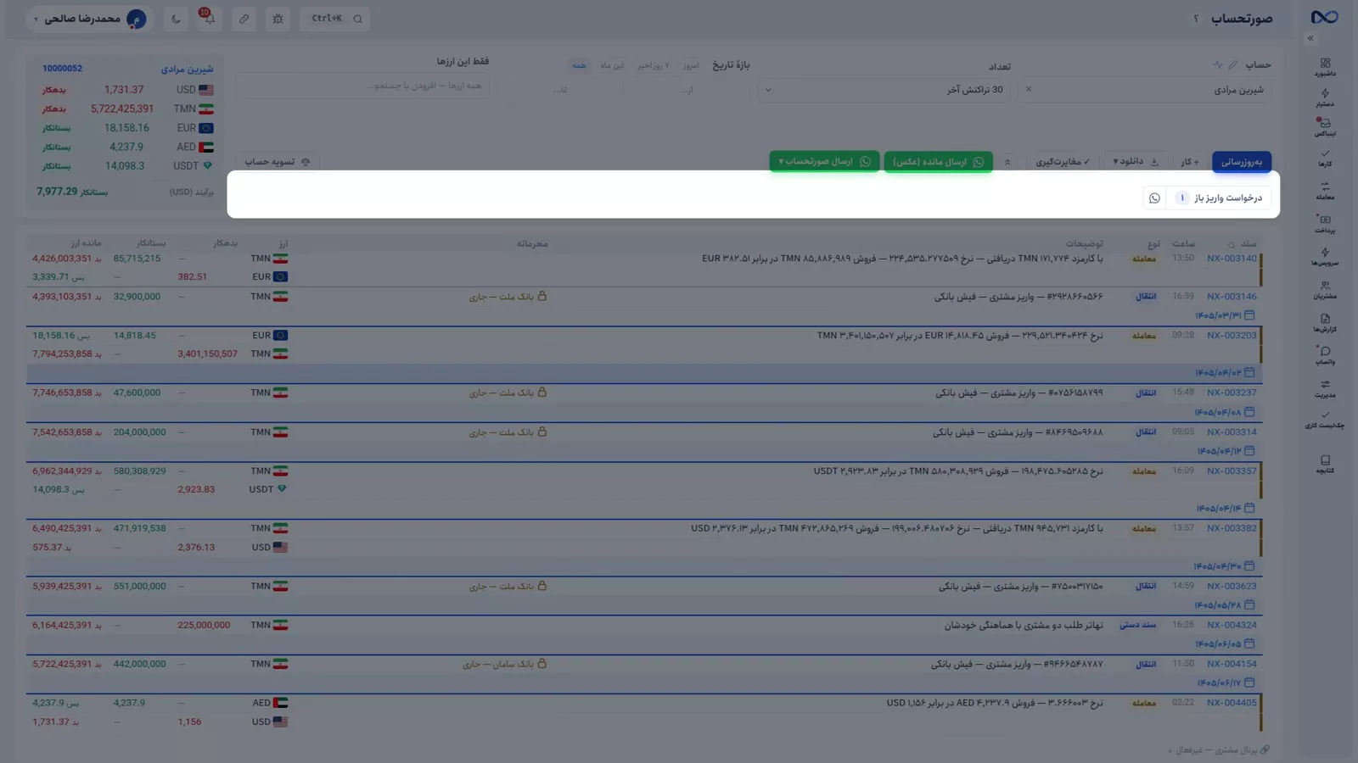Click the WhatsApp icon beside درخواست واریز باز

1154,198
